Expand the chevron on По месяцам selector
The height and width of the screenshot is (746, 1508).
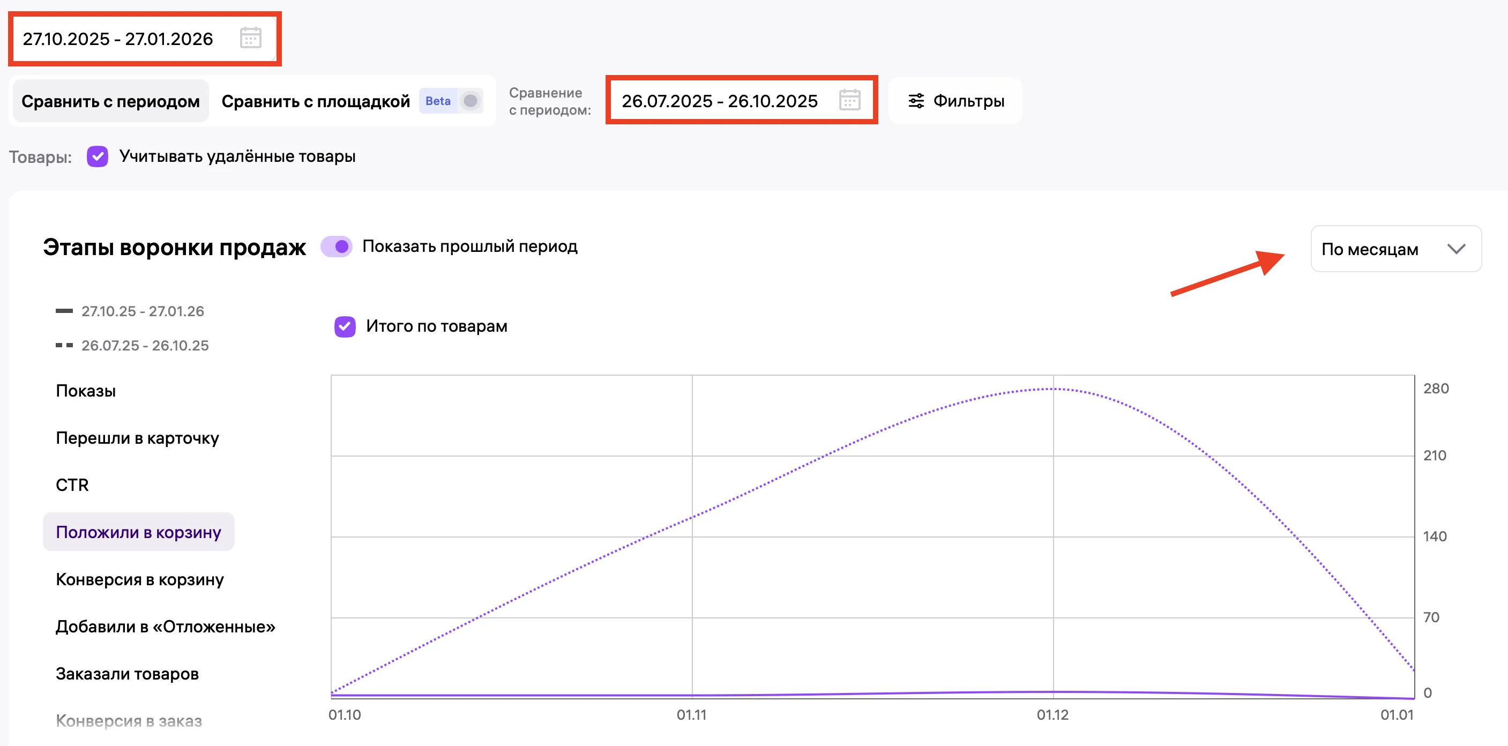(1457, 248)
